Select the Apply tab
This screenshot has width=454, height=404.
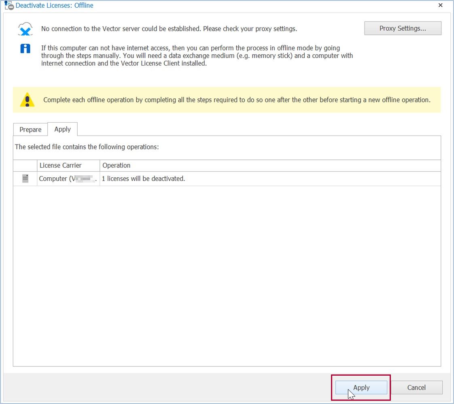pyautogui.click(x=62, y=129)
